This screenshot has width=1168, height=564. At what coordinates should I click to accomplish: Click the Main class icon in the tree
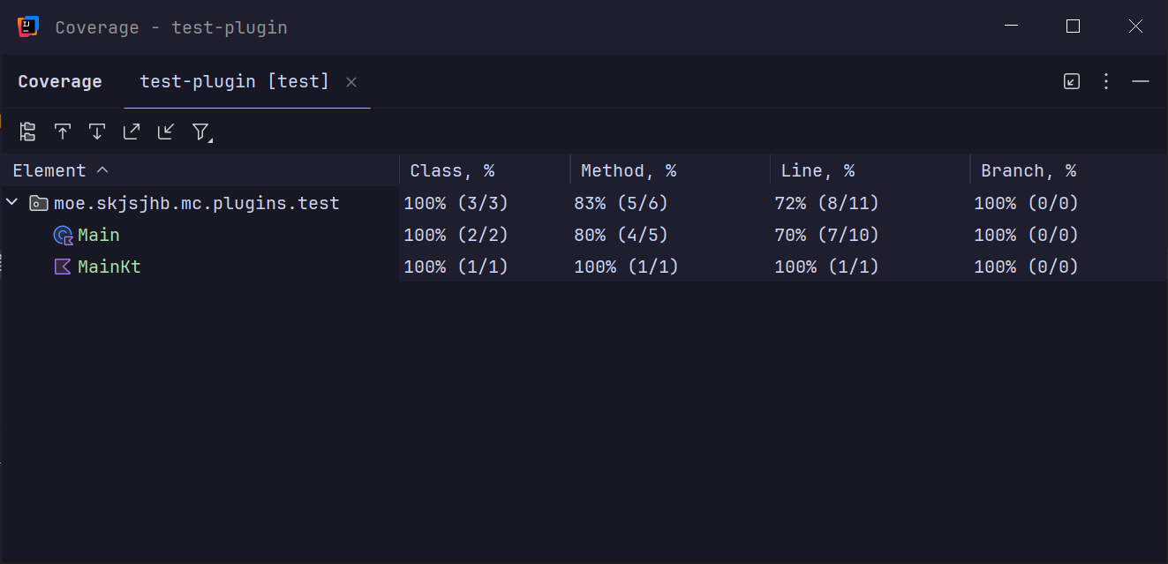(63, 236)
